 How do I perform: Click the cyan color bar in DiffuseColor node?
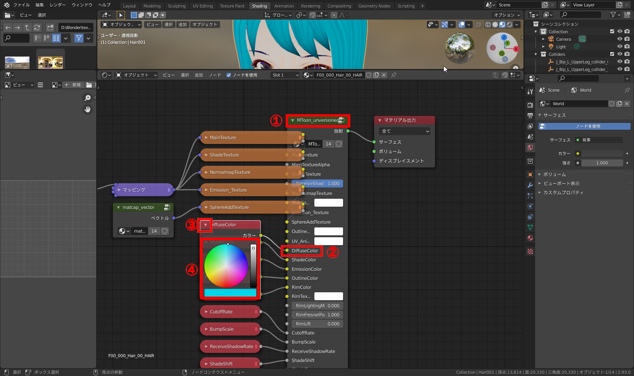pyautogui.click(x=230, y=293)
